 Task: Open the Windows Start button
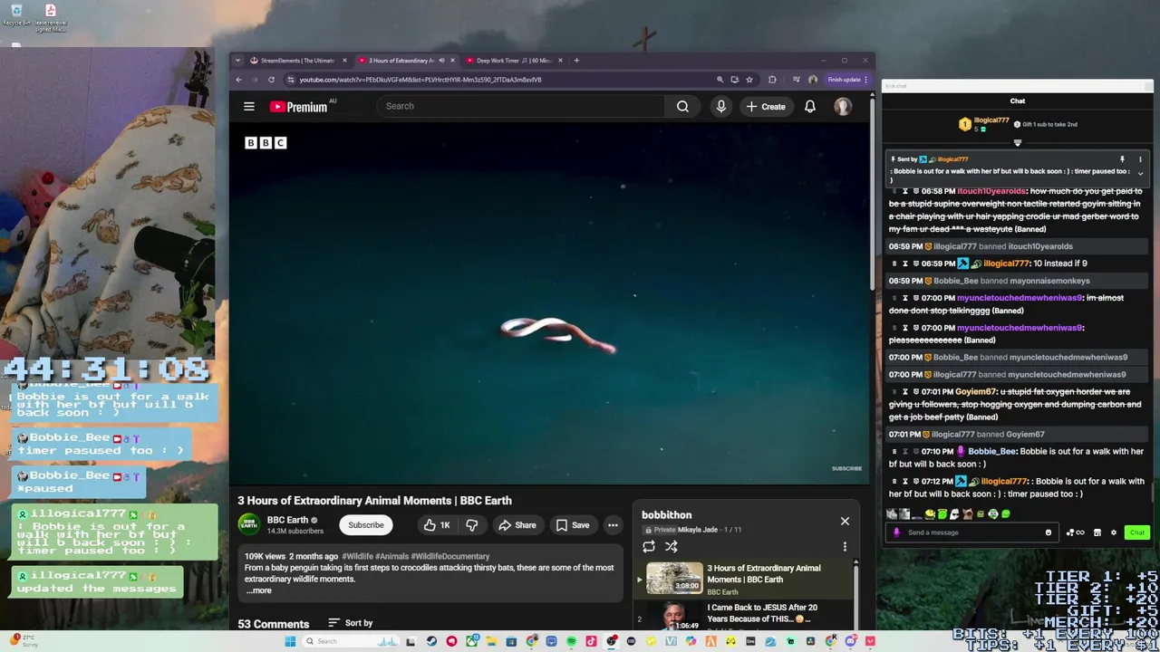pos(290,641)
